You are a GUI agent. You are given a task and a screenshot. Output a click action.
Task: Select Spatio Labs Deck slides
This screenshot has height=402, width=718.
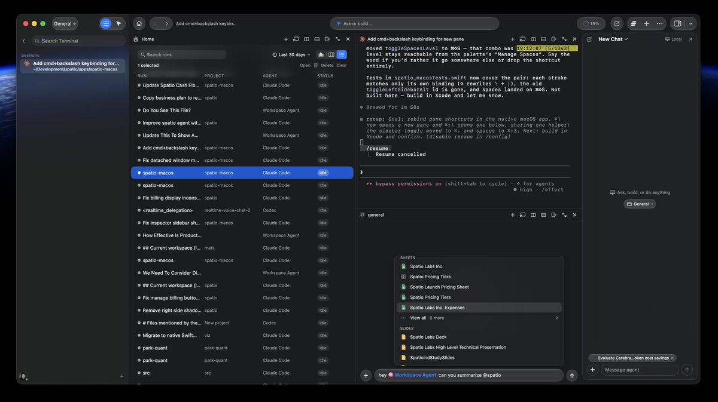(479, 337)
